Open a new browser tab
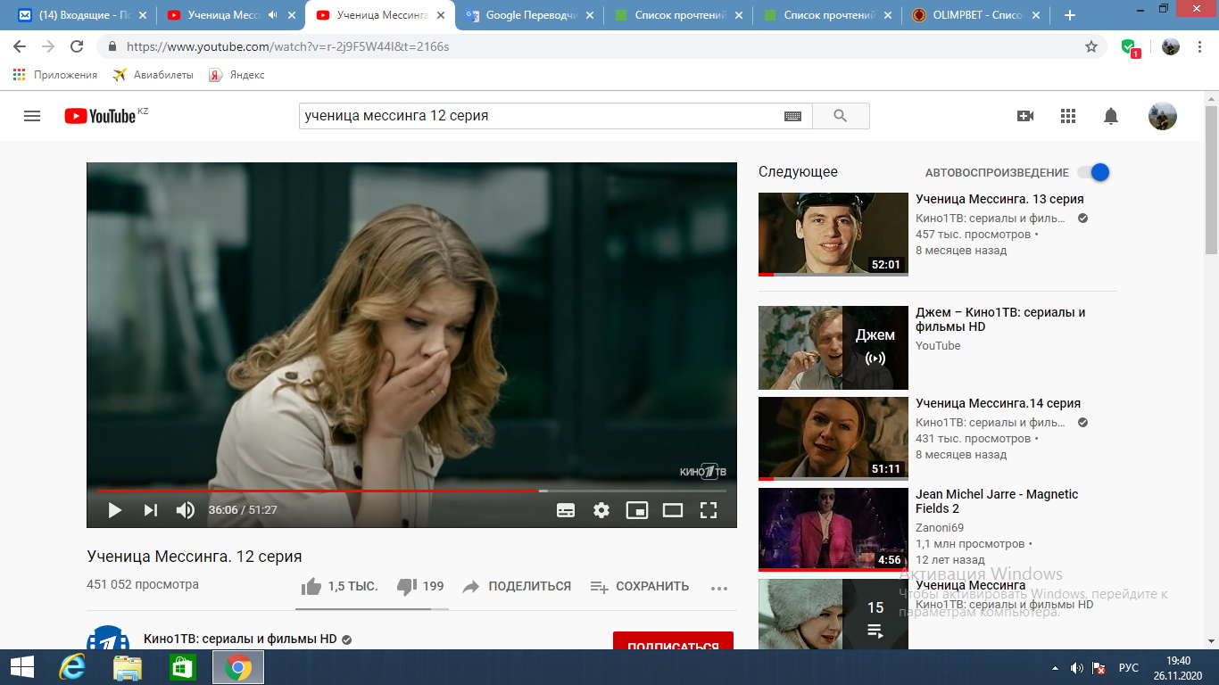 pyautogui.click(x=1070, y=15)
